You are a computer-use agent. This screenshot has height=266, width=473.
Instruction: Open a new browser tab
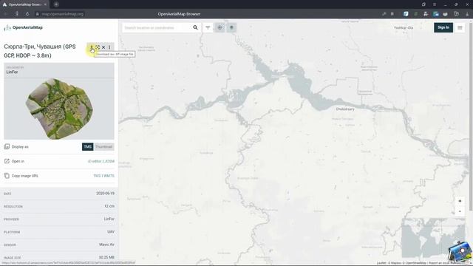coord(56,4)
